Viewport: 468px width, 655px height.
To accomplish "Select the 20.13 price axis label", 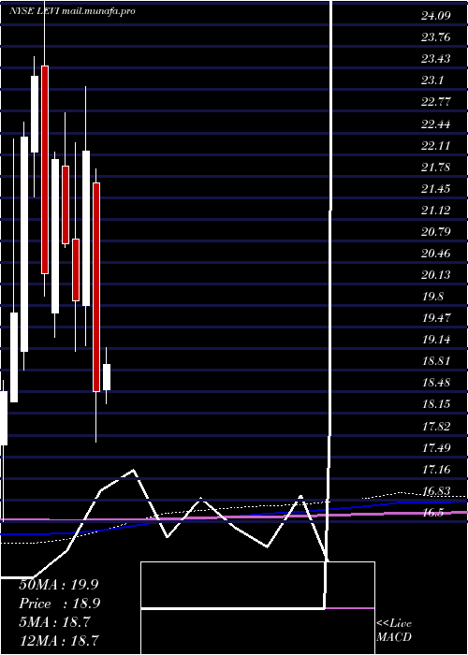I will point(436,275).
